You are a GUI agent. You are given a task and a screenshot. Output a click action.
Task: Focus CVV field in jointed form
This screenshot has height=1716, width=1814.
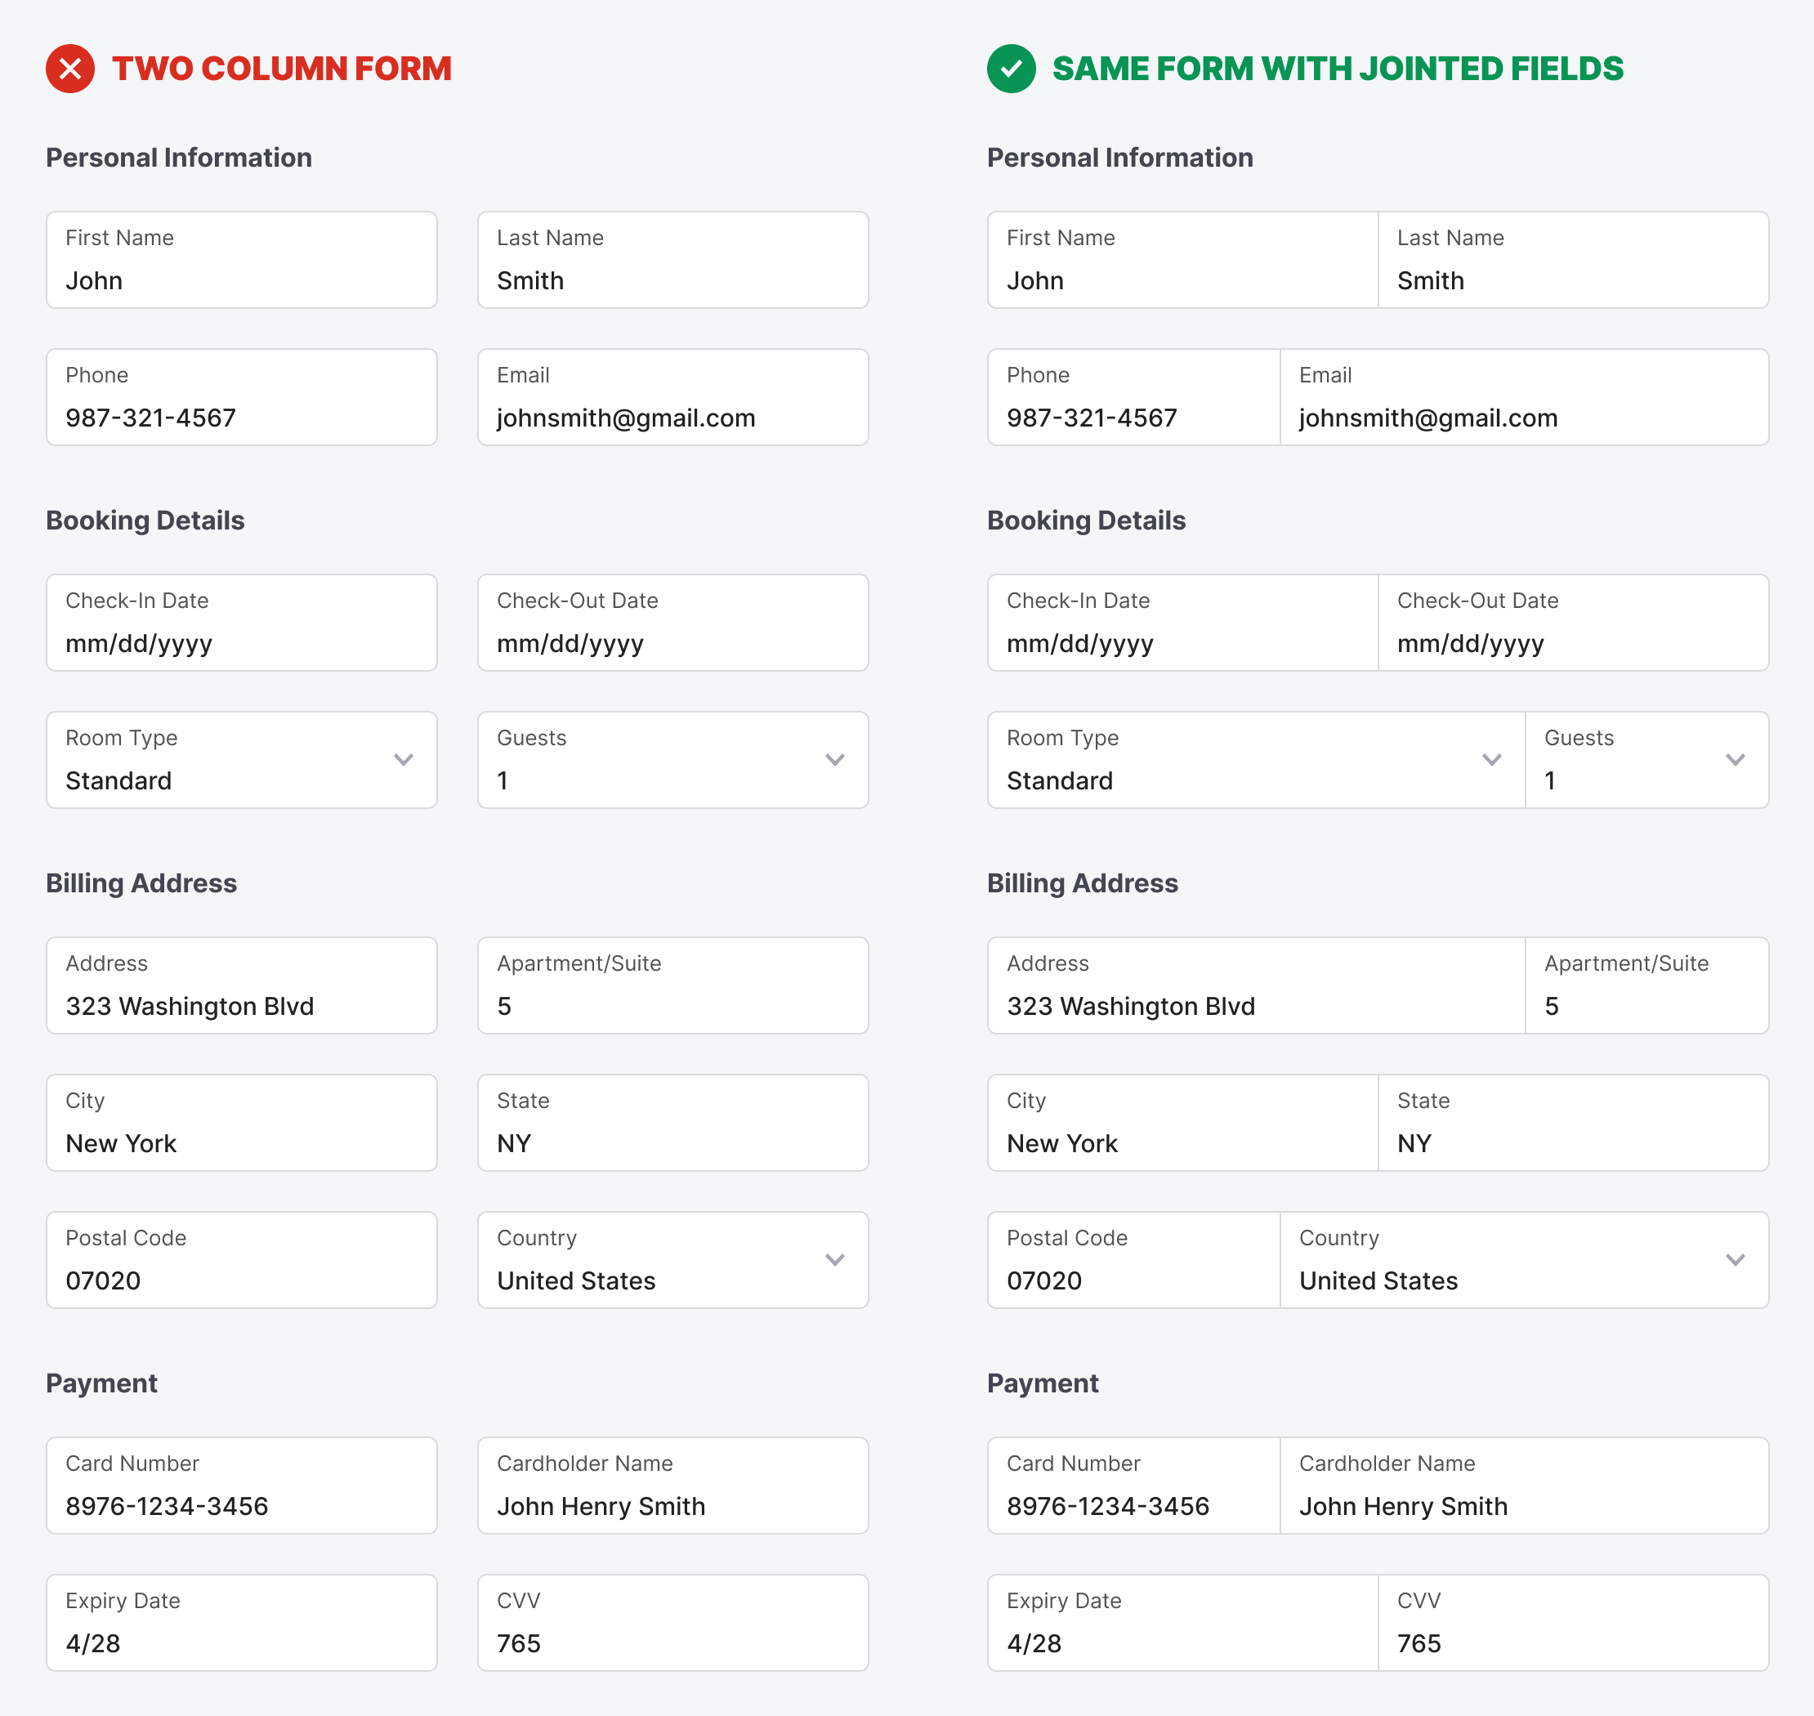tap(1574, 1623)
